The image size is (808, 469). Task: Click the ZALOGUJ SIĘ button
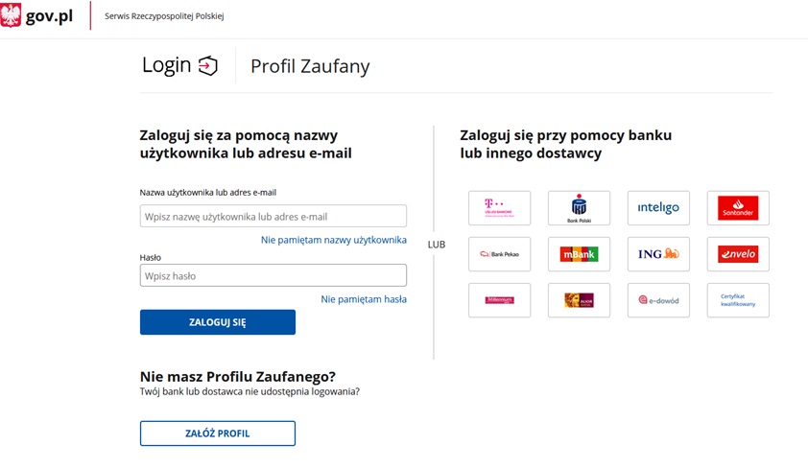(218, 322)
